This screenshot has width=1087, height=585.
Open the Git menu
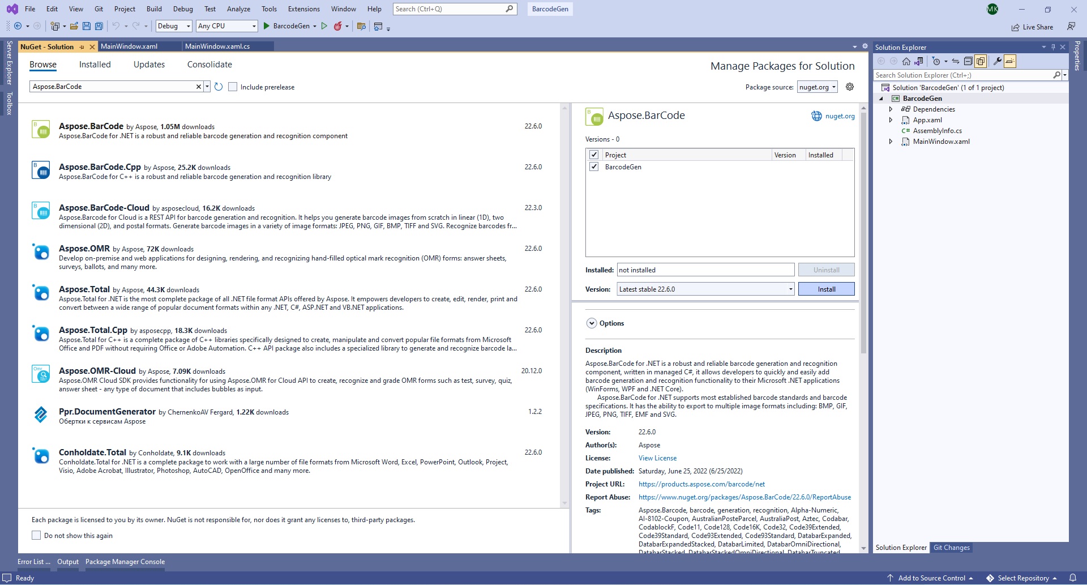pos(99,9)
